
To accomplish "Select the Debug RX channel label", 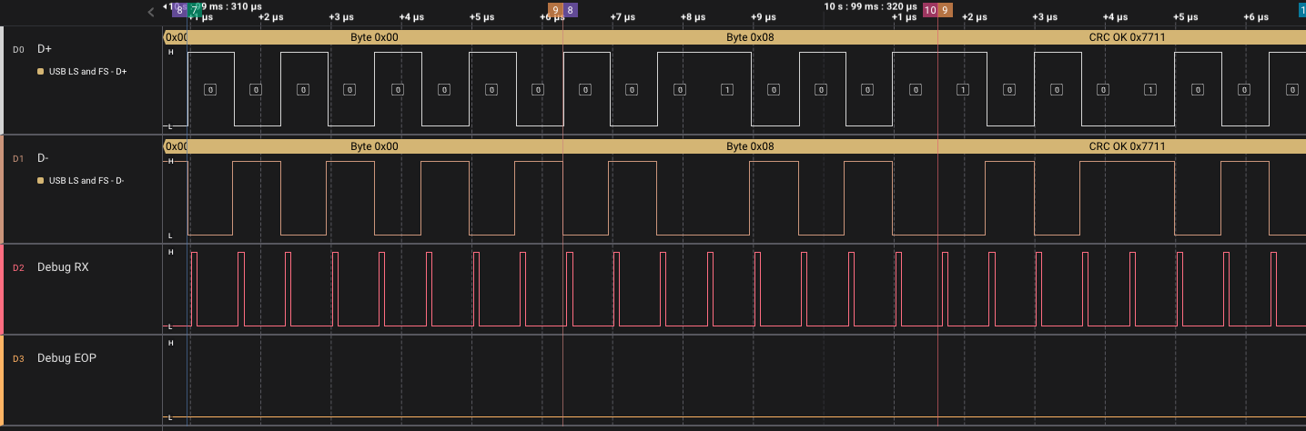I will pyautogui.click(x=63, y=267).
